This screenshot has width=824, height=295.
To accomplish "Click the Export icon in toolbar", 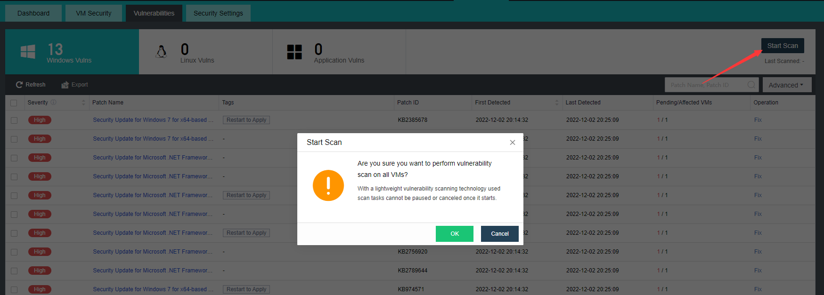I will point(65,85).
